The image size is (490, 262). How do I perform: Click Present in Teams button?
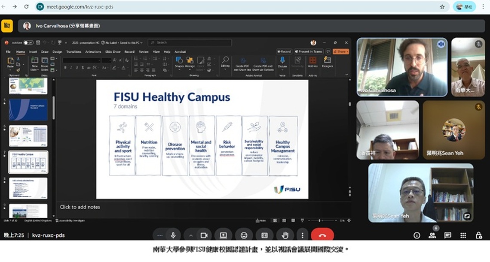pos(309,51)
